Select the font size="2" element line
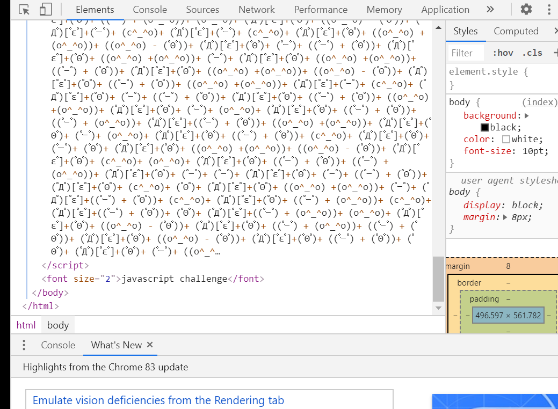Screen dimensions: 558x409 153,279
